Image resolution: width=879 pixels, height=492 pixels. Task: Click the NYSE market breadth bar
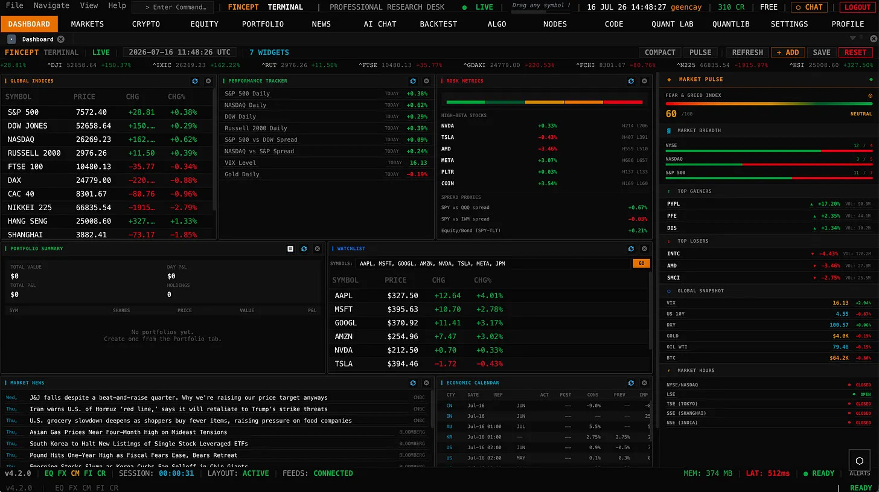pyautogui.click(x=769, y=151)
